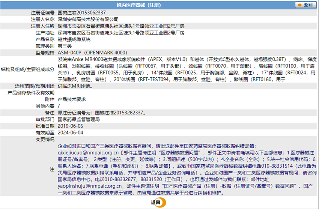
Task: Click email address yaopinshuju@nmpaic.org.cn
Action: 91,186
